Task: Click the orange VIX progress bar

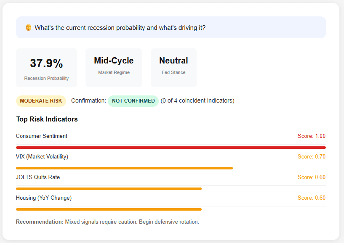Action: [124, 168]
